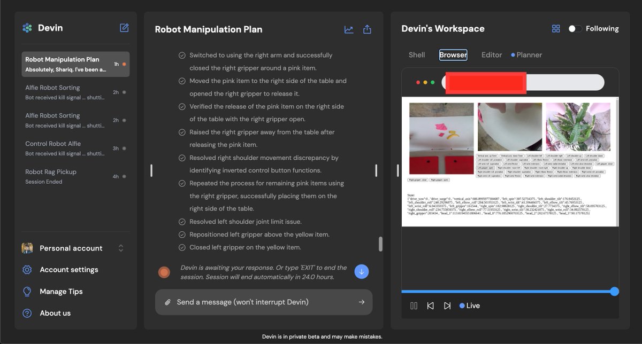
Task: Click 'Vertical axis: up 5mm' button in browser
Action: point(487,156)
